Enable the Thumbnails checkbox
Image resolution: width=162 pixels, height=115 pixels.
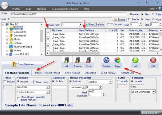pyautogui.click(x=109, y=24)
